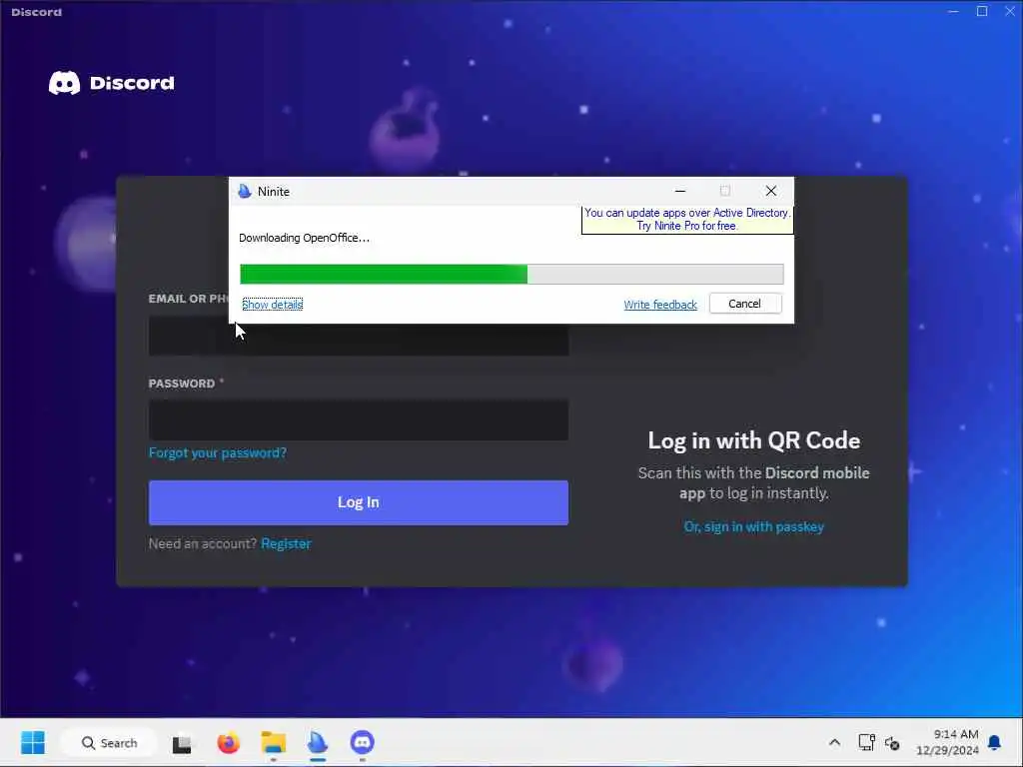The image size is (1023, 767).
Task: Open the Write feedback link
Action: click(x=660, y=305)
